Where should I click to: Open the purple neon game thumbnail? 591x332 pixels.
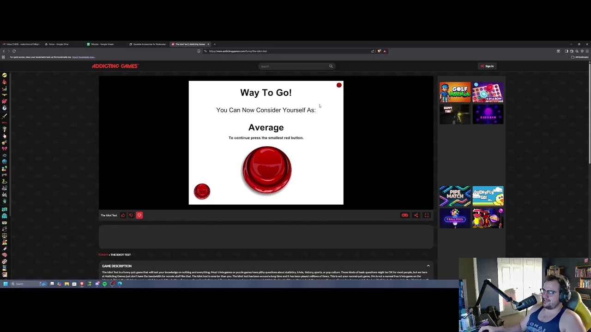click(488, 114)
